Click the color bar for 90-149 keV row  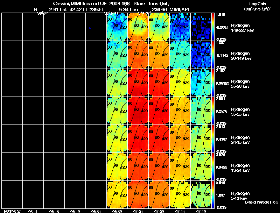pos(213,55)
